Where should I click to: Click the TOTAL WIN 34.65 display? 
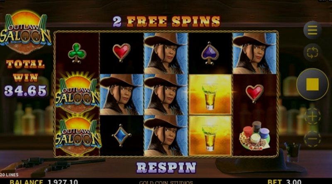25,78
